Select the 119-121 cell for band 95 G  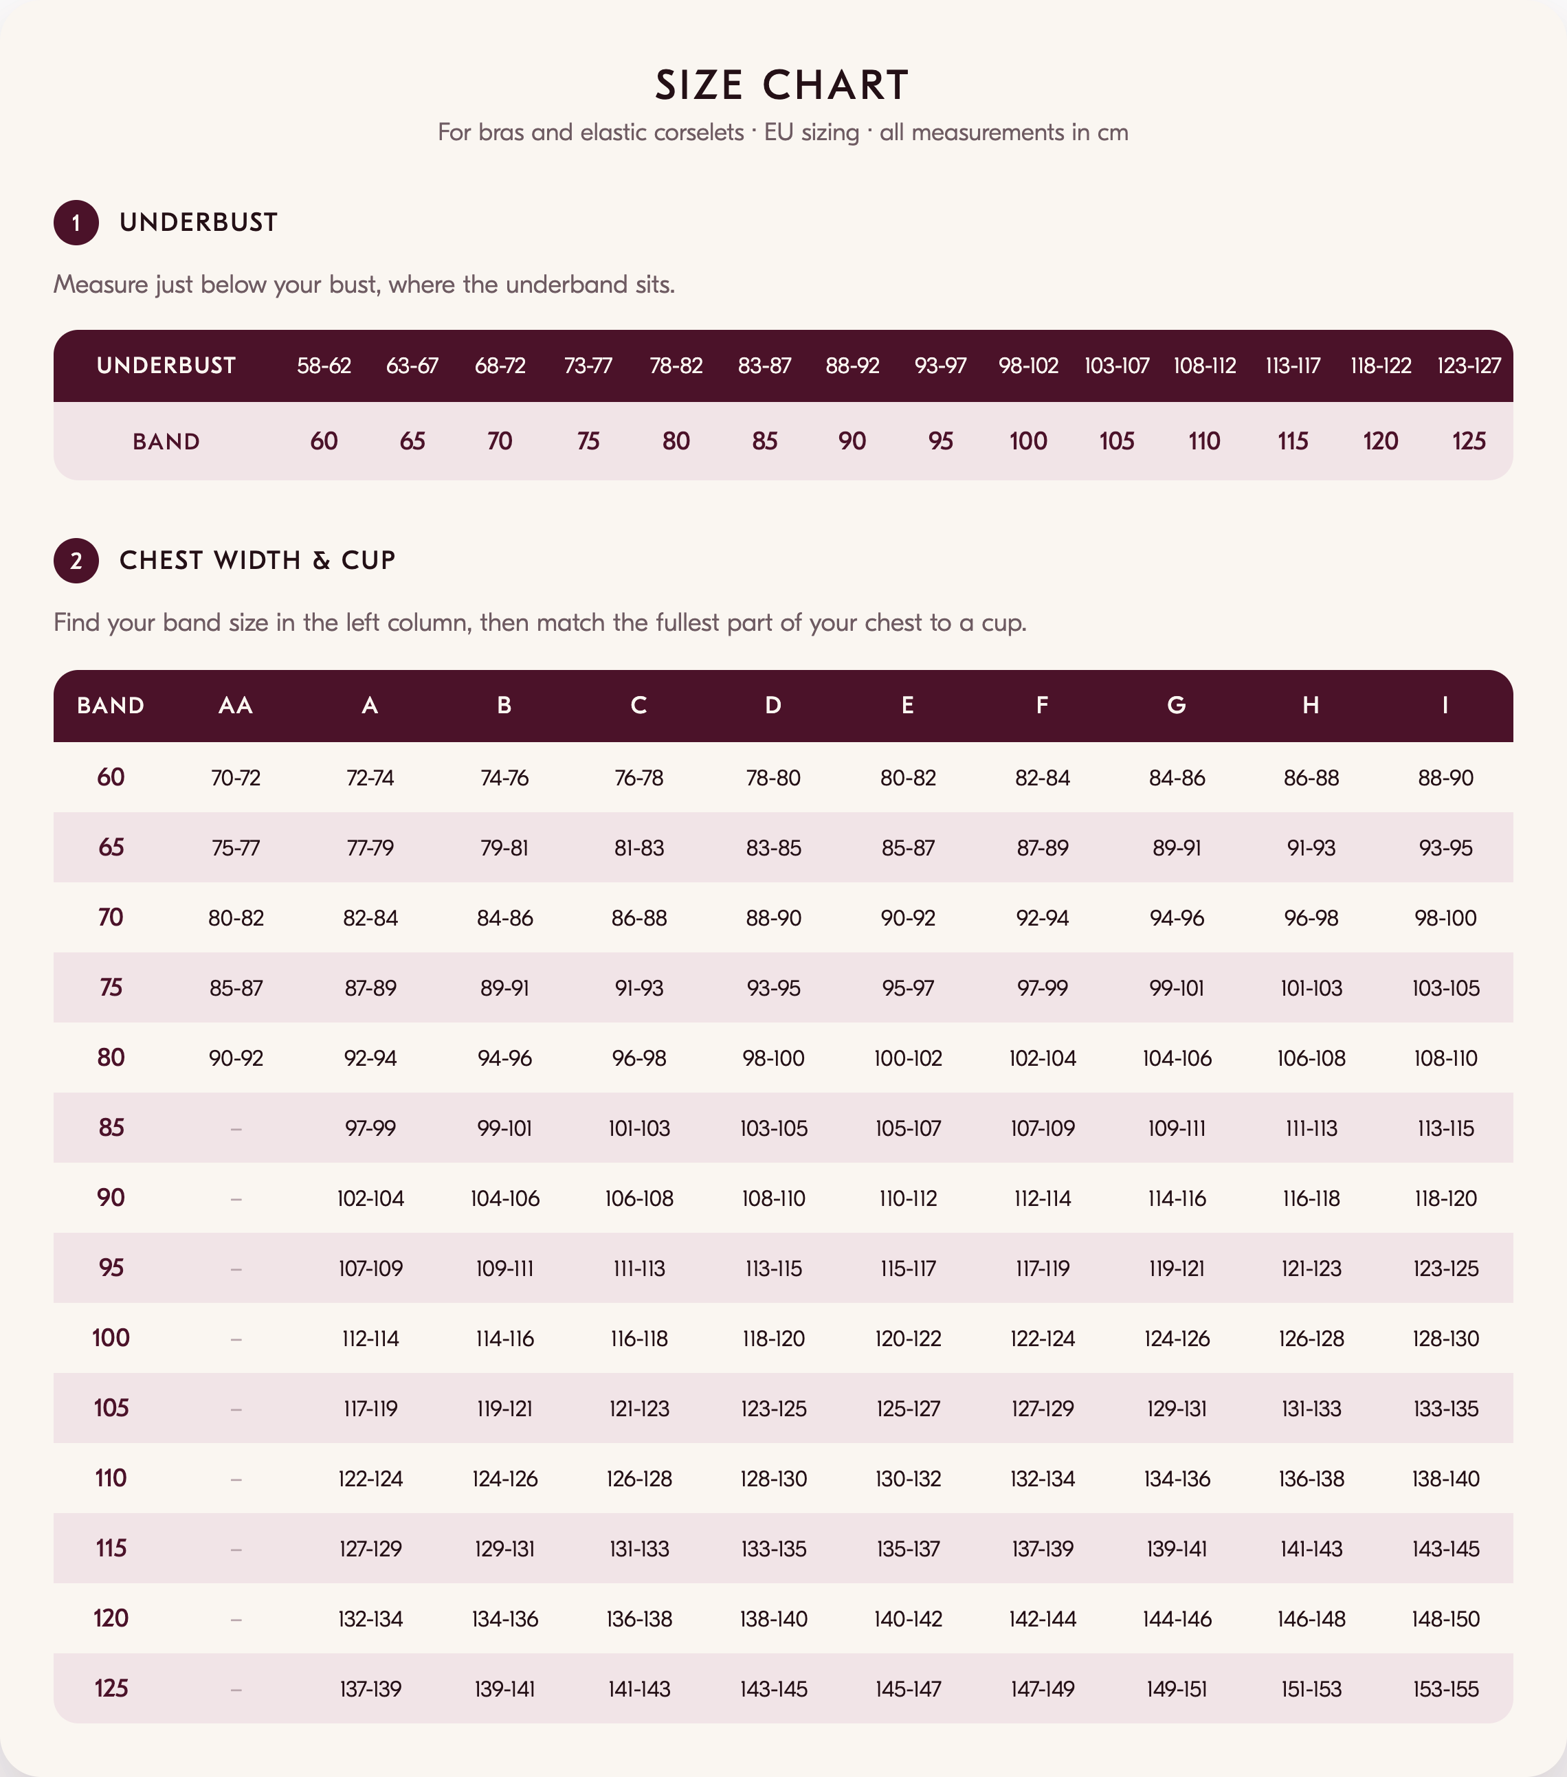point(1177,1269)
